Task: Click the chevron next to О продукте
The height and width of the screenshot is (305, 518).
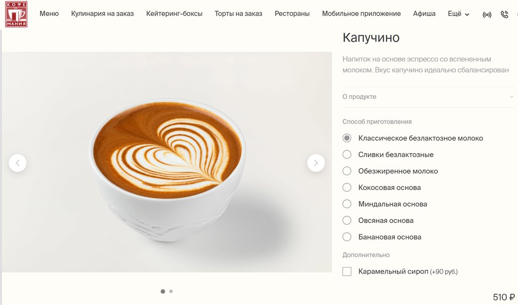Action: pos(511,97)
